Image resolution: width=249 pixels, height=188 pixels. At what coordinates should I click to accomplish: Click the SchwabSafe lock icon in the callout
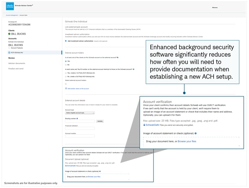(x=144, y=125)
